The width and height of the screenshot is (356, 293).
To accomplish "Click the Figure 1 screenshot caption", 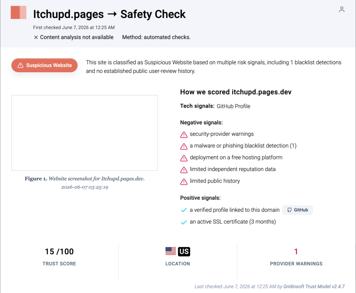I will pos(85,179).
